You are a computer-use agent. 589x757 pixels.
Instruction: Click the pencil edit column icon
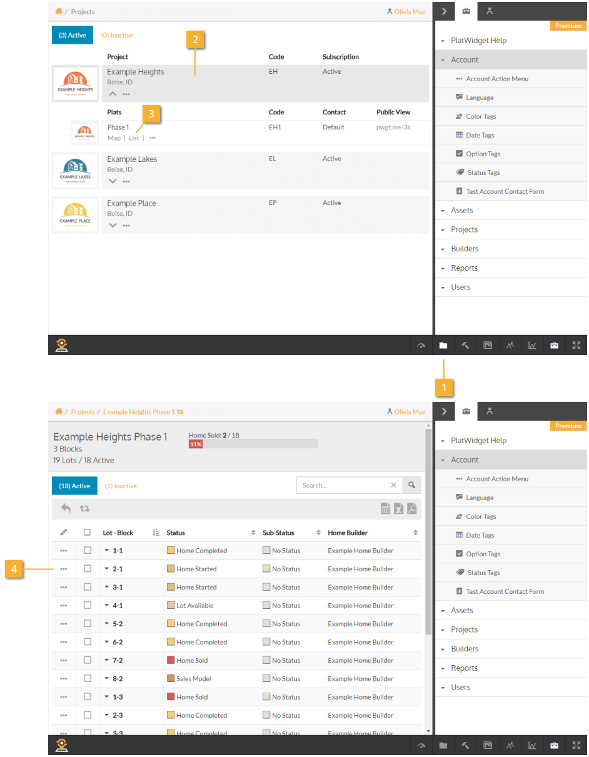click(x=63, y=533)
